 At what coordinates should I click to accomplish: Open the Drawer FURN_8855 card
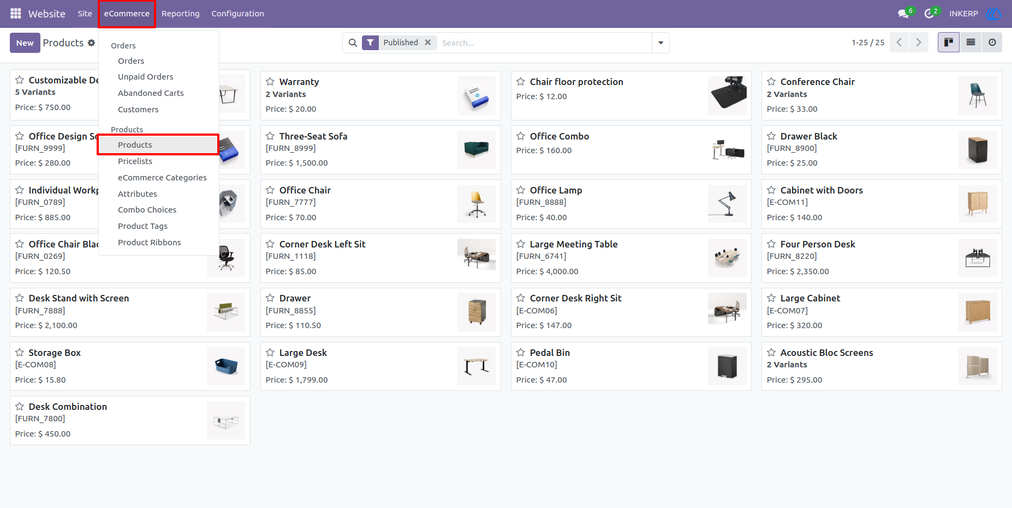pos(380,312)
